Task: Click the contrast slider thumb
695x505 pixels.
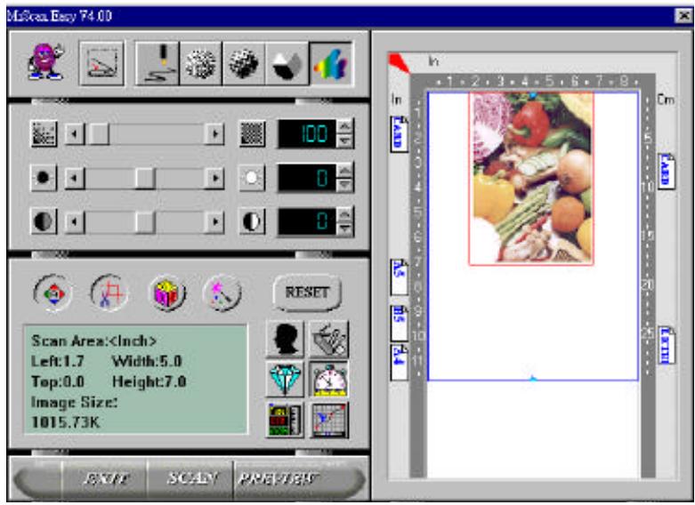Action: pos(144,221)
